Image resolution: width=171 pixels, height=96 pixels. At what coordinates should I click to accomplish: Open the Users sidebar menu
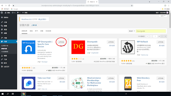click(x=9, y=56)
